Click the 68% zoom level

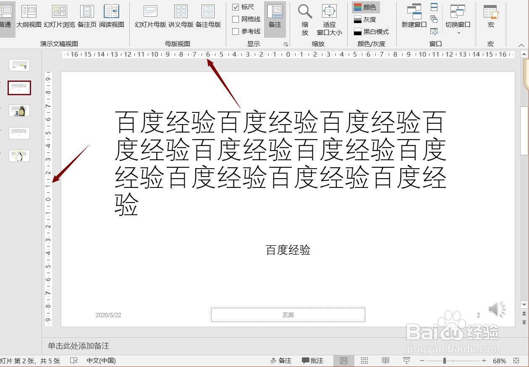tap(499, 361)
